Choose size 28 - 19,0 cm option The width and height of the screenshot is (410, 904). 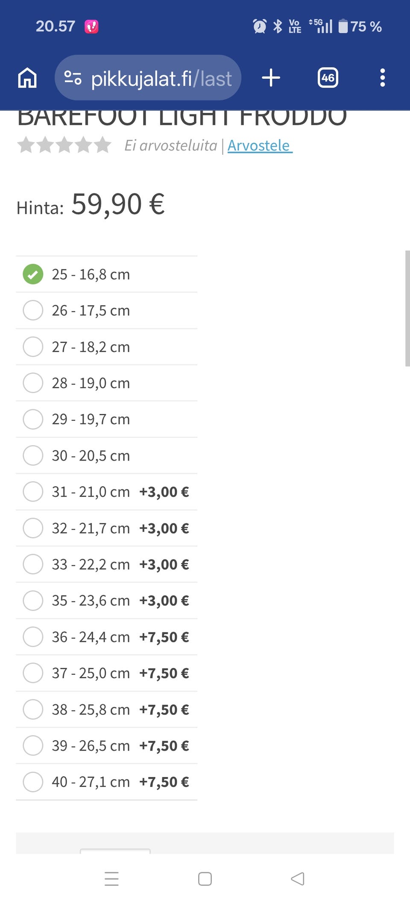tap(33, 383)
